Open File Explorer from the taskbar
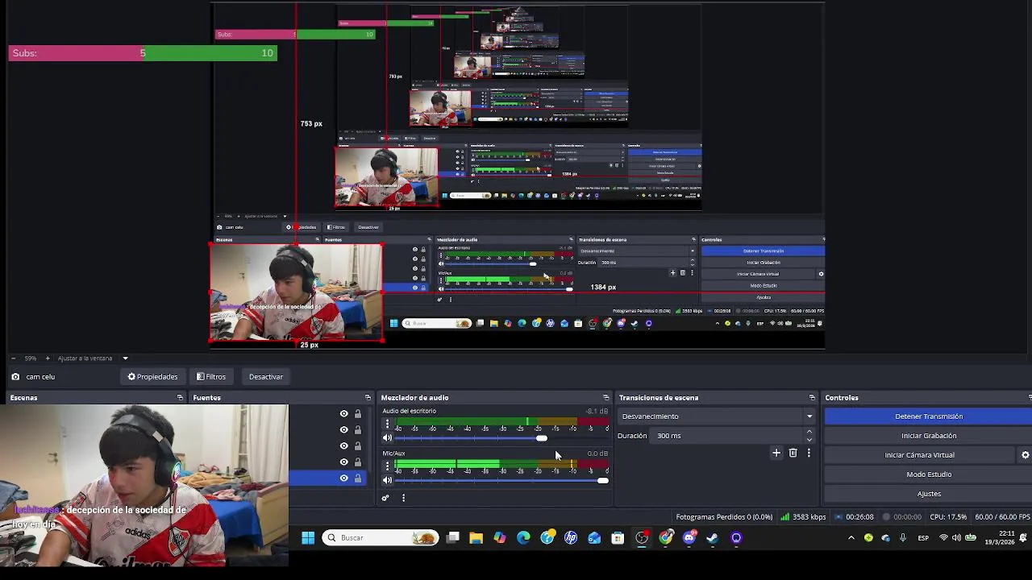The image size is (1032, 580). click(476, 538)
